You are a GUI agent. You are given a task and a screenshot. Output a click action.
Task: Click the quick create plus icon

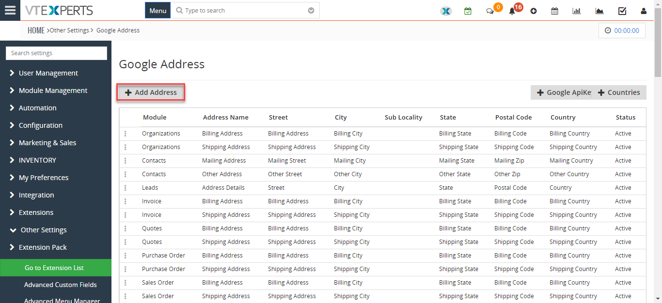(x=534, y=11)
